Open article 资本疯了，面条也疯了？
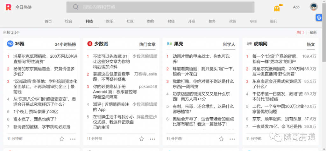The width and height of the screenshot is (326, 151). pos(35,119)
